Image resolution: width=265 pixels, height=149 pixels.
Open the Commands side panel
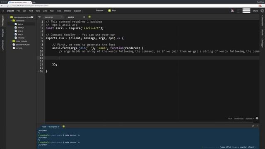(3, 45)
